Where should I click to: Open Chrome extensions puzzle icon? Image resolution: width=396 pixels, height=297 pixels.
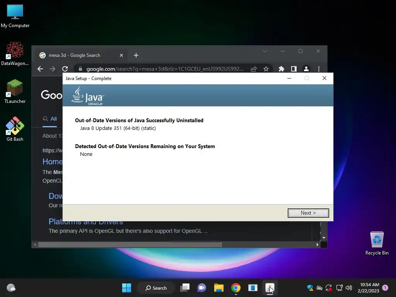point(282,69)
